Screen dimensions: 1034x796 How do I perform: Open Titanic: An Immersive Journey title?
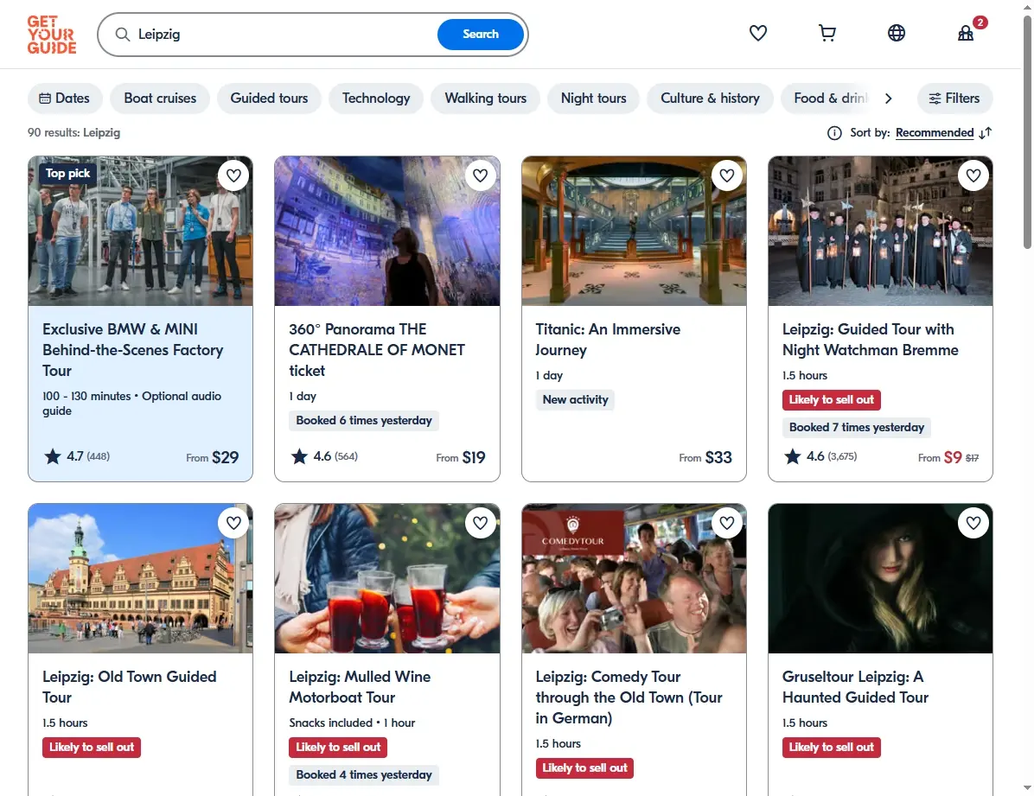607,339
